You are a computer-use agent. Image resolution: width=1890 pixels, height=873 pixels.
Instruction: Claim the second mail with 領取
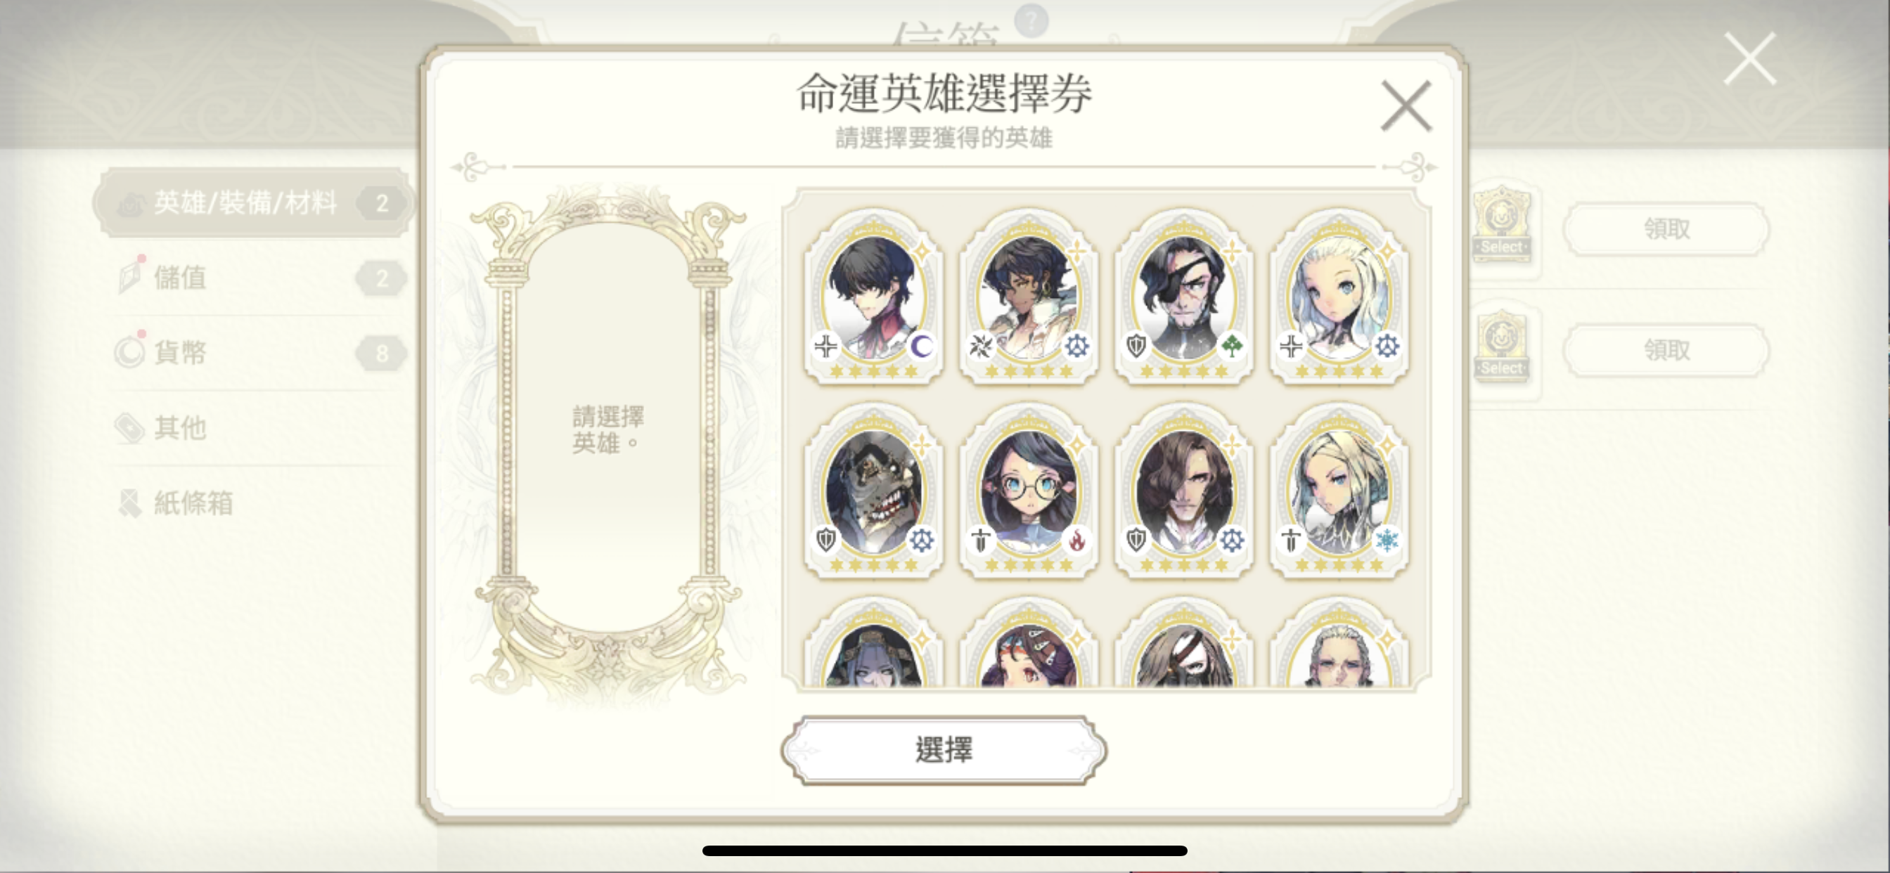pyautogui.click(x=1666, y=351)
